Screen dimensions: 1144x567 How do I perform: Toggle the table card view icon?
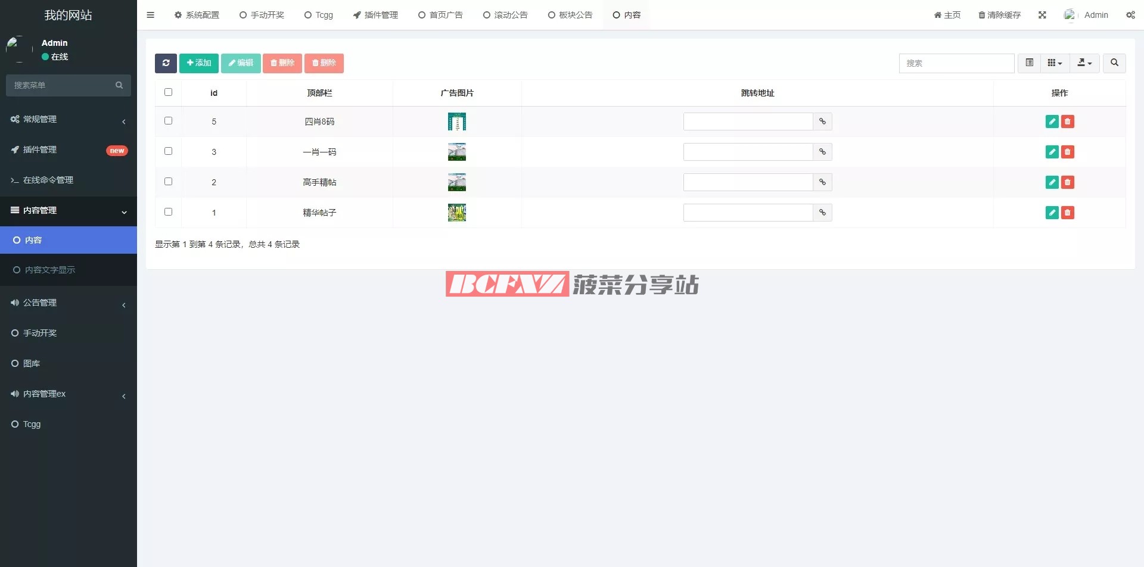(x=1029, y=63)
